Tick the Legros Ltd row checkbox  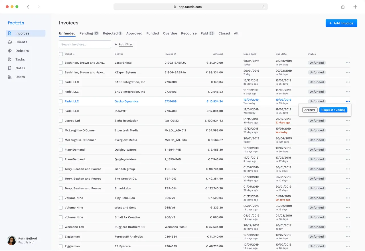tap(61, 121)
